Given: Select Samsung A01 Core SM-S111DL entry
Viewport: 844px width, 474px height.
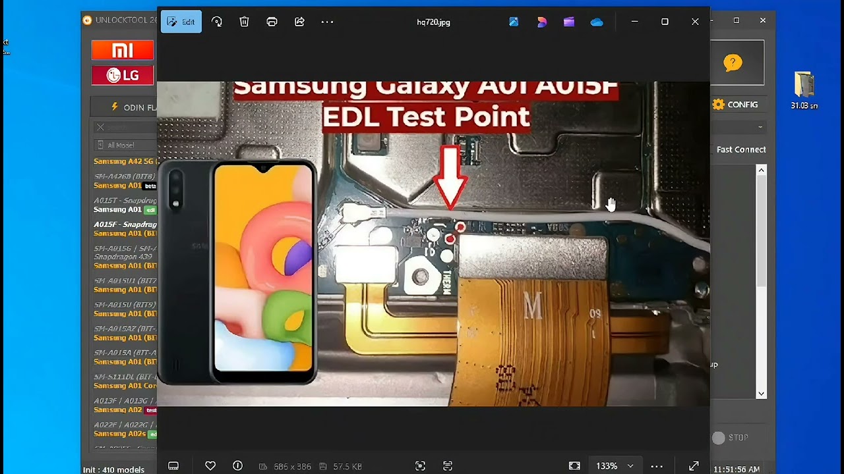Looking at the screenshot, I should click(125, 381).
